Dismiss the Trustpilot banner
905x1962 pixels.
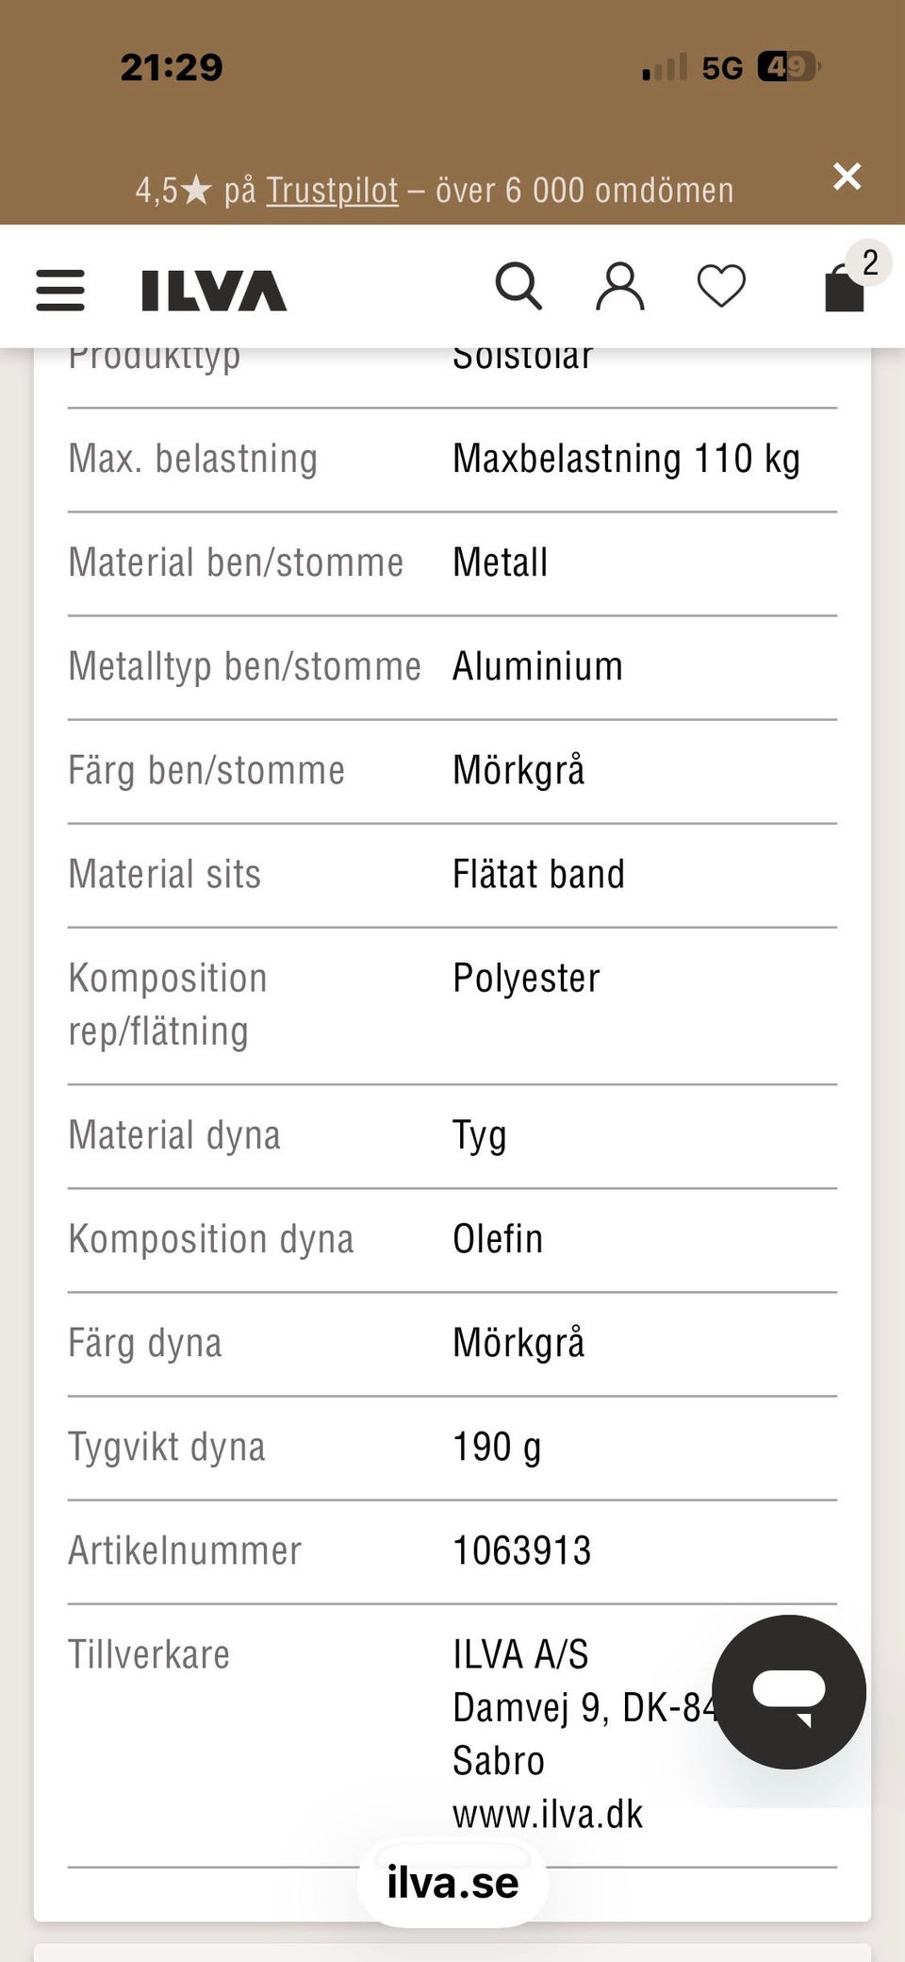tap(847, 176)
